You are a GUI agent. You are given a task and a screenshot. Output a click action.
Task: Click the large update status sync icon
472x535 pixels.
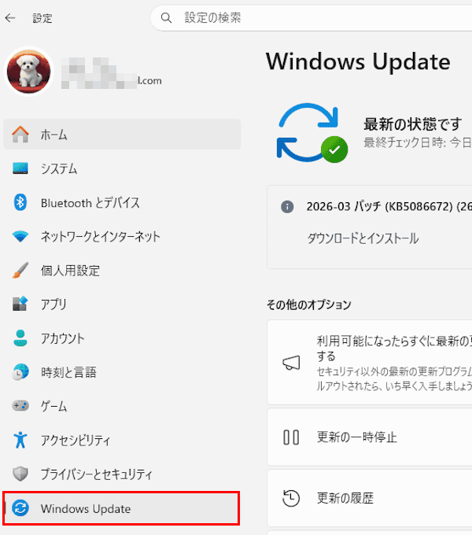(308, 132)
